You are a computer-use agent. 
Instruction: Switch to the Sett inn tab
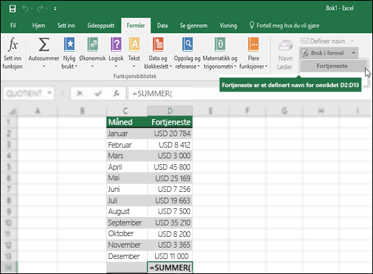66,26
